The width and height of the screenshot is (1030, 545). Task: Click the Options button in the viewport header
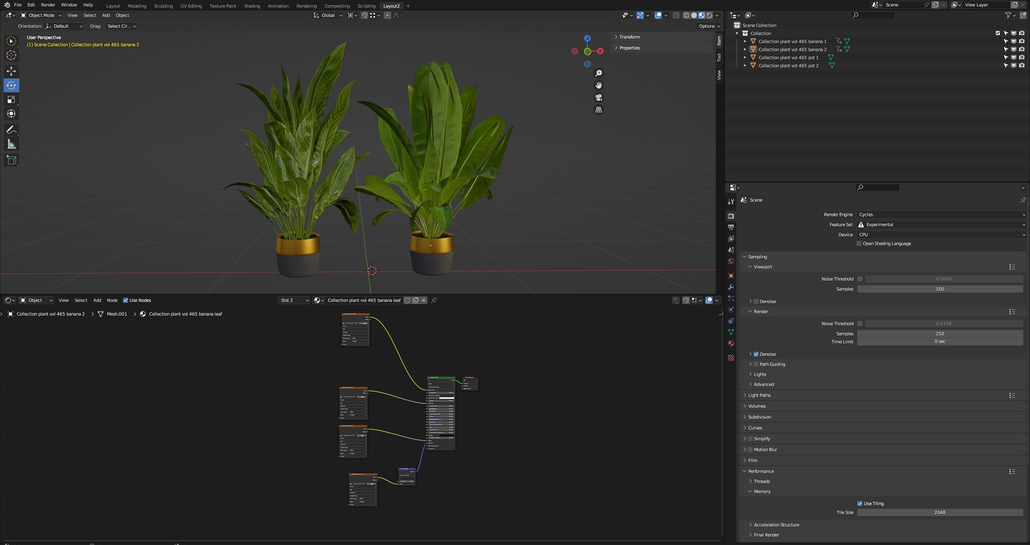tap(709, 26)
